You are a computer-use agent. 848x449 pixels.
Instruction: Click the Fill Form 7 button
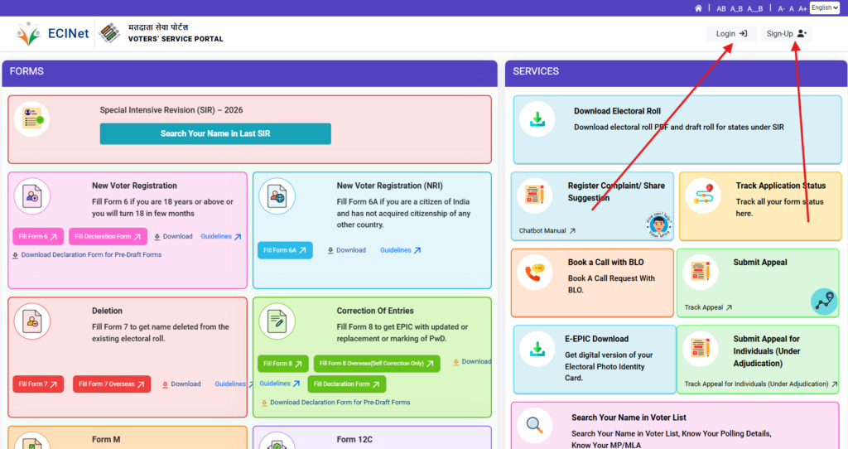[x=38, y=384]
